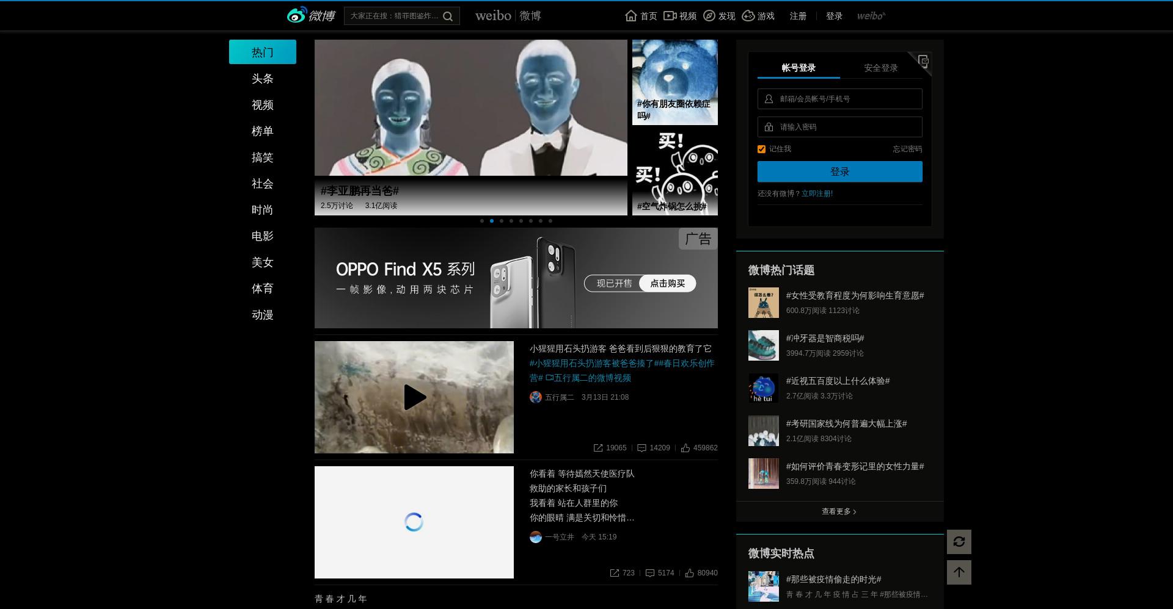Select 动漫 category in sidebar
This screenshot has height=609, width=1173.
(x=263, y=315)
